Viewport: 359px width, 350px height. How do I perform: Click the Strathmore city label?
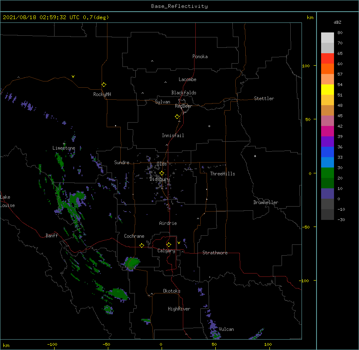tap(215, 253)
